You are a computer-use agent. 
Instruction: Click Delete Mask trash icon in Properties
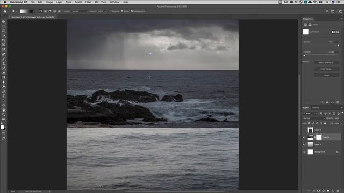tap(338, 102)
